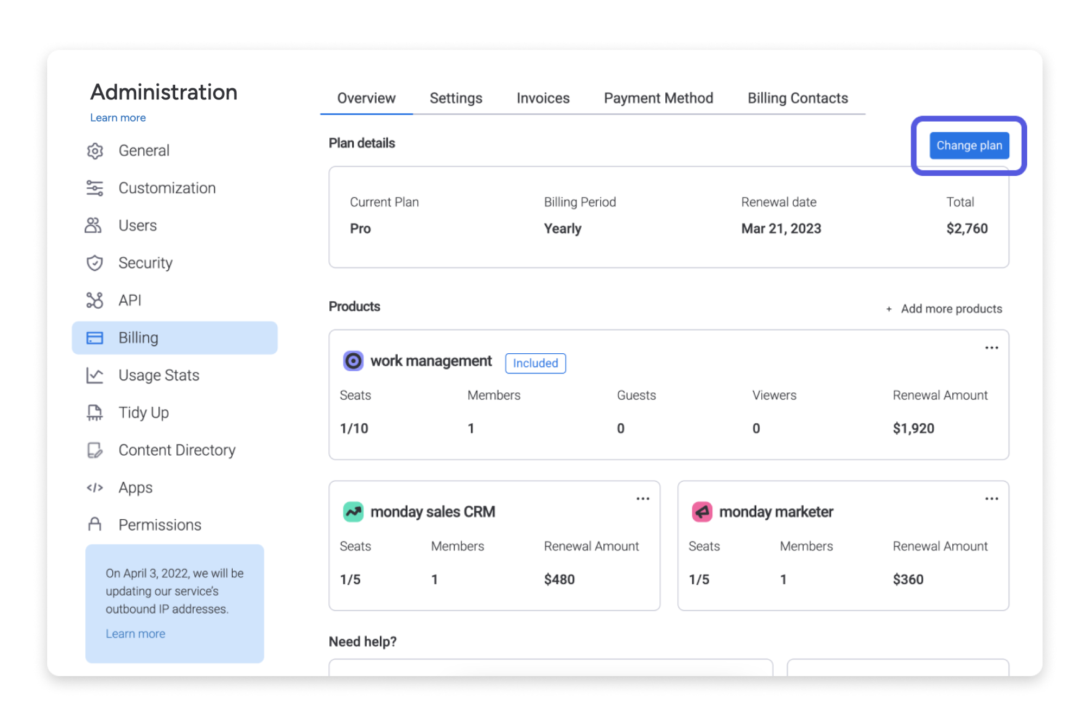Click sales CRM renewal amount $480

pos(559,579)
